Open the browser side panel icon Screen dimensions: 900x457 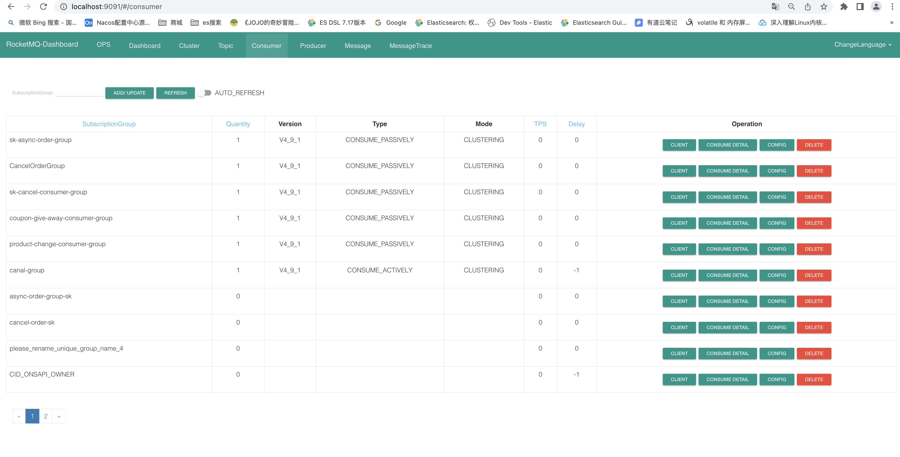tap(860, 7)
